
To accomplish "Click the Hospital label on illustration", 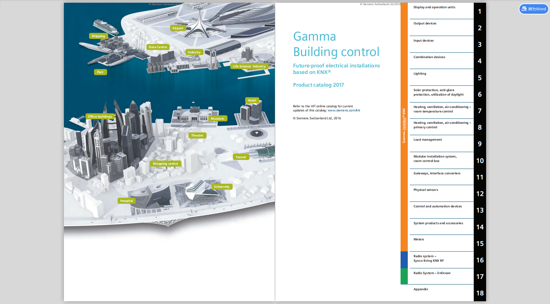I will click(x=126, y=201).
